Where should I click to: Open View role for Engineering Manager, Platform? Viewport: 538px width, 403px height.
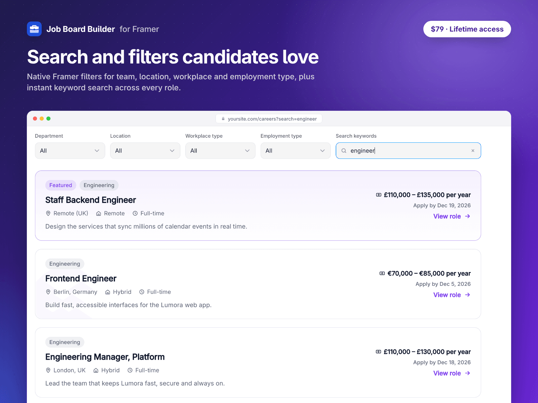[x=452, y=373]
